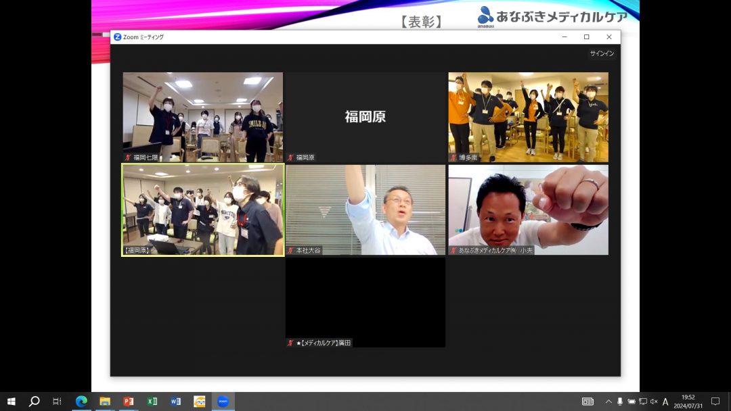
Task: Open Windows search from the taskbar
Action: [x=35, y=402]
